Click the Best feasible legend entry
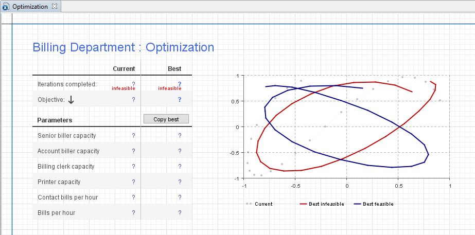This screenshot has width=475, height=235. (374, 204)
